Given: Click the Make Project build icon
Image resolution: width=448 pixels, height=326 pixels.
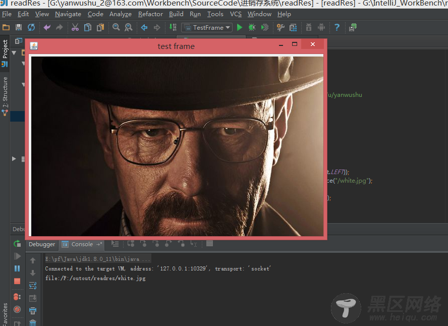Looking at the screenshot, I should pos(173,27).
